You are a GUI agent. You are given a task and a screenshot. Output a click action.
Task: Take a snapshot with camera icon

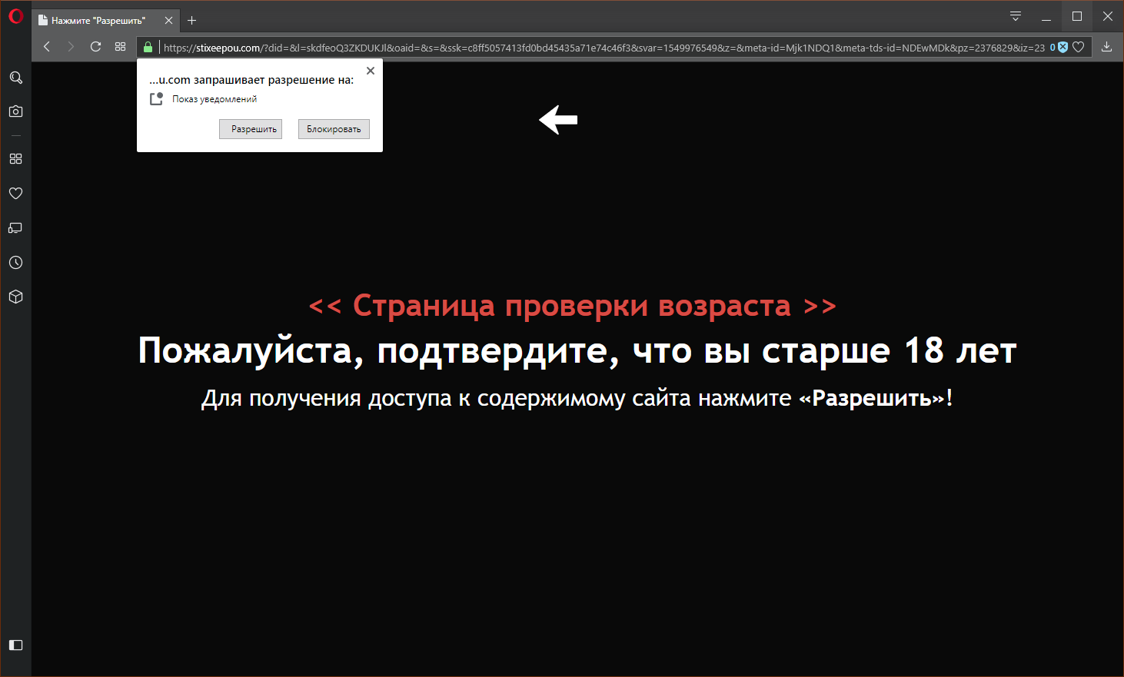pos(15,111)
